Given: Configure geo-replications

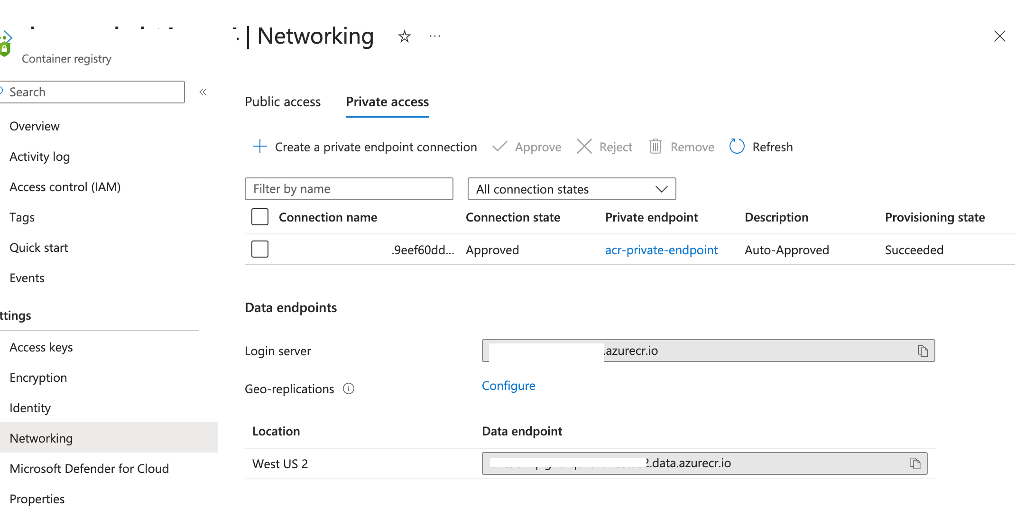Looking at the screenshot, I should pos(508,386).
